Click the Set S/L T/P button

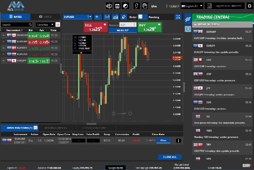(x=123, y=30)
